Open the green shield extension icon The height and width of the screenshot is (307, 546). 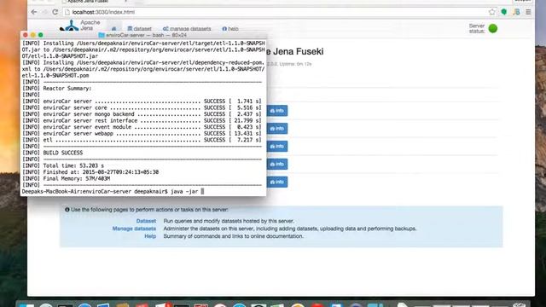point(504,12)
